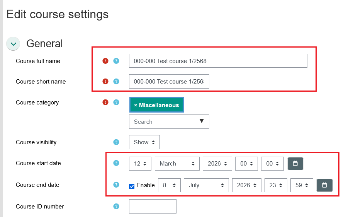
Task: Collapse the General section
Action: coord(14,44)
